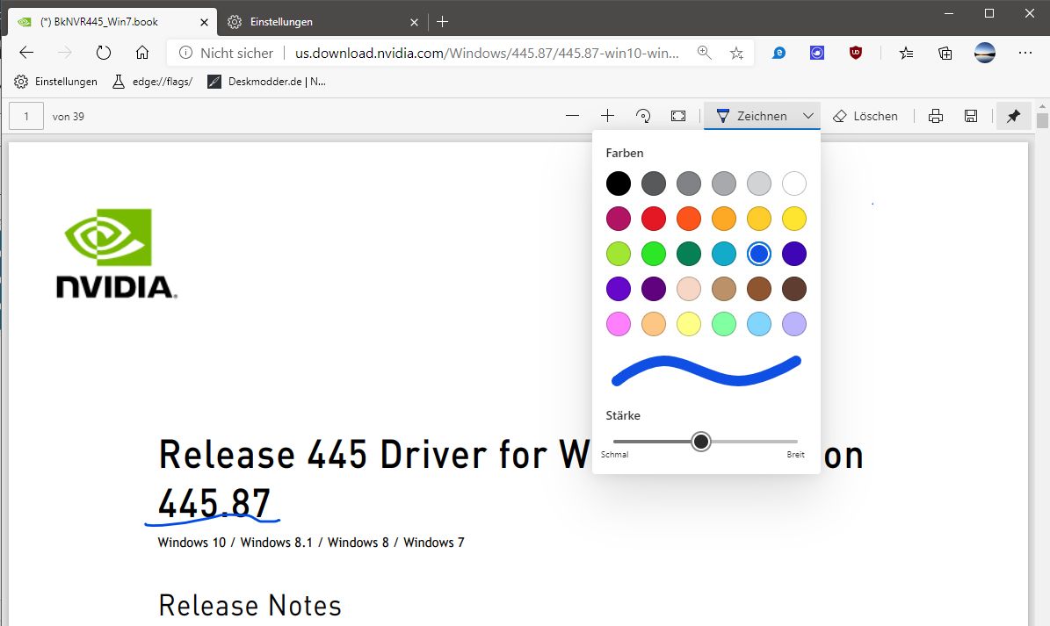Zoom in the PDF with plus

607,116
